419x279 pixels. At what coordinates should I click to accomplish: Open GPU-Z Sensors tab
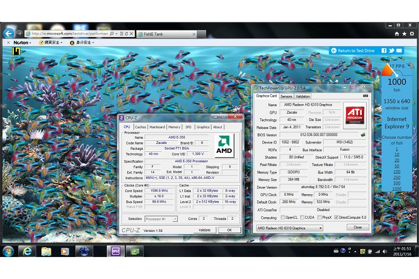286,96
